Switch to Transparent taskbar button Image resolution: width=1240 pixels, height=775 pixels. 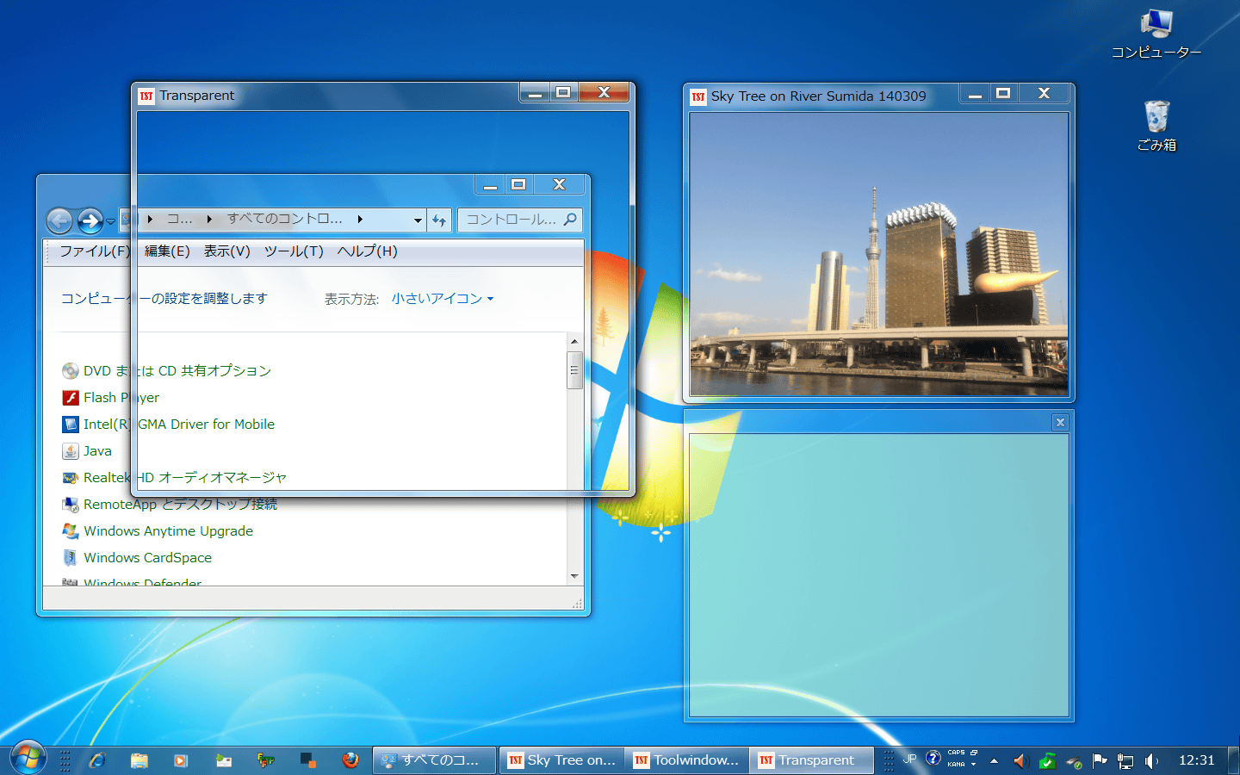coord(812,760)
